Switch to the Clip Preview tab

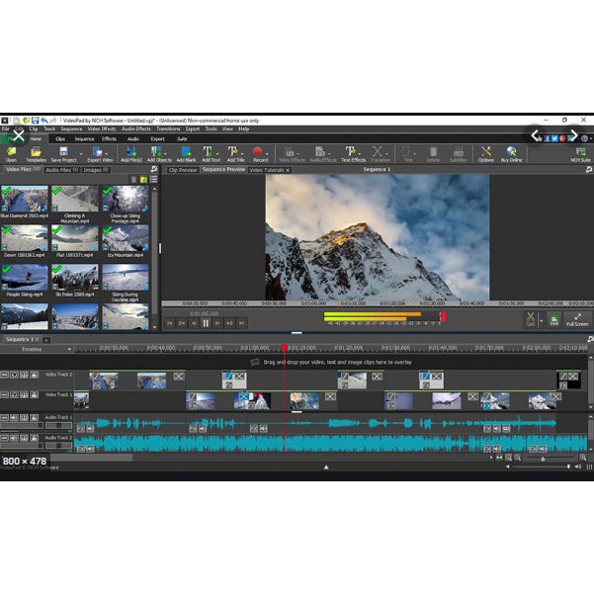coord(182,170)
